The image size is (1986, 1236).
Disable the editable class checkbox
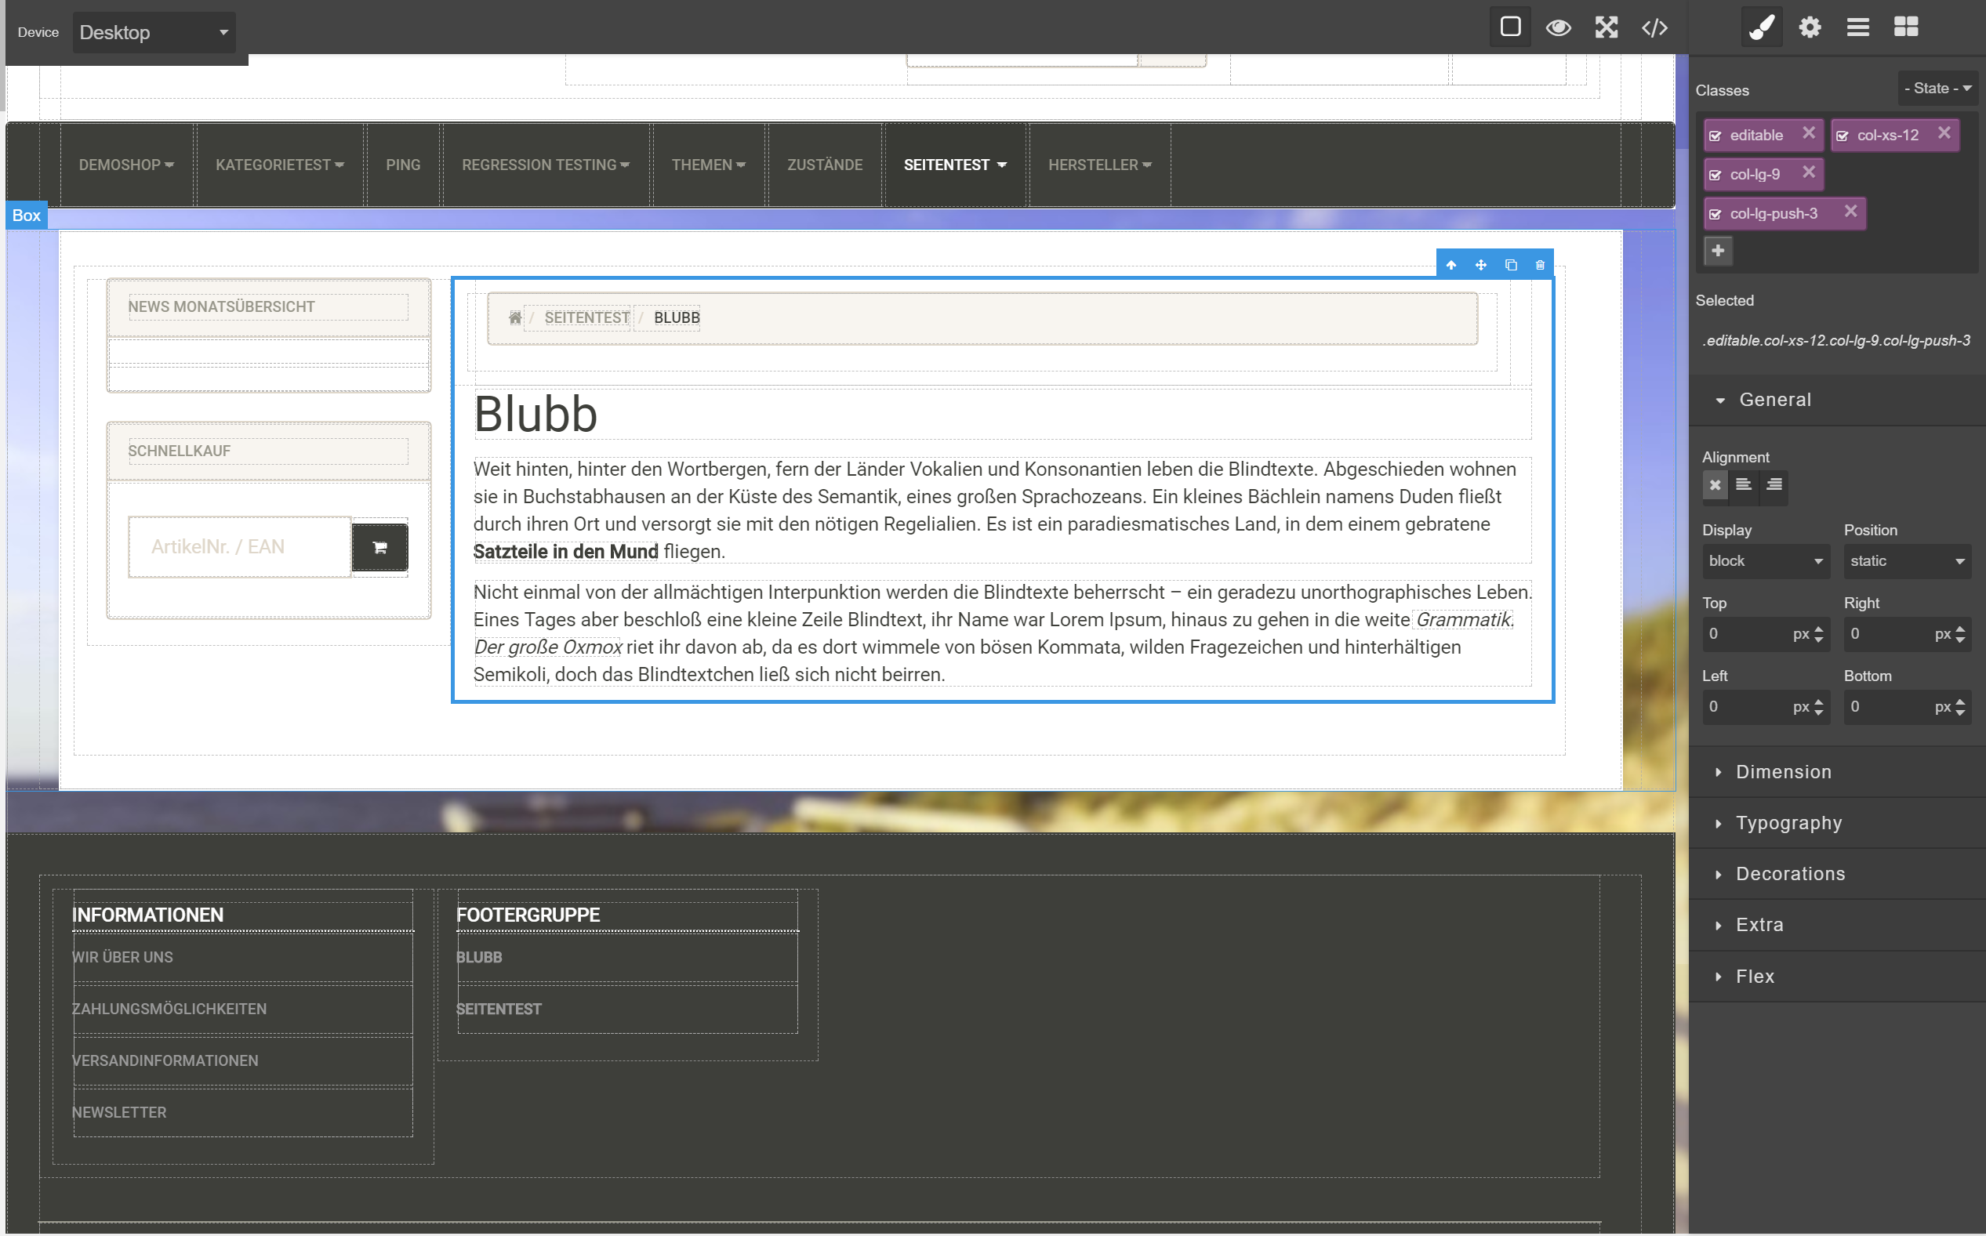coord(1716,136)
